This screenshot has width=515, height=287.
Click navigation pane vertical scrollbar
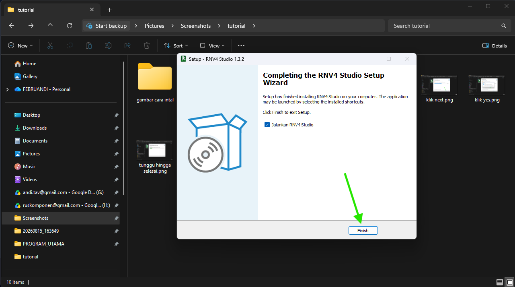pyautogui.click(x=123, y=128)
